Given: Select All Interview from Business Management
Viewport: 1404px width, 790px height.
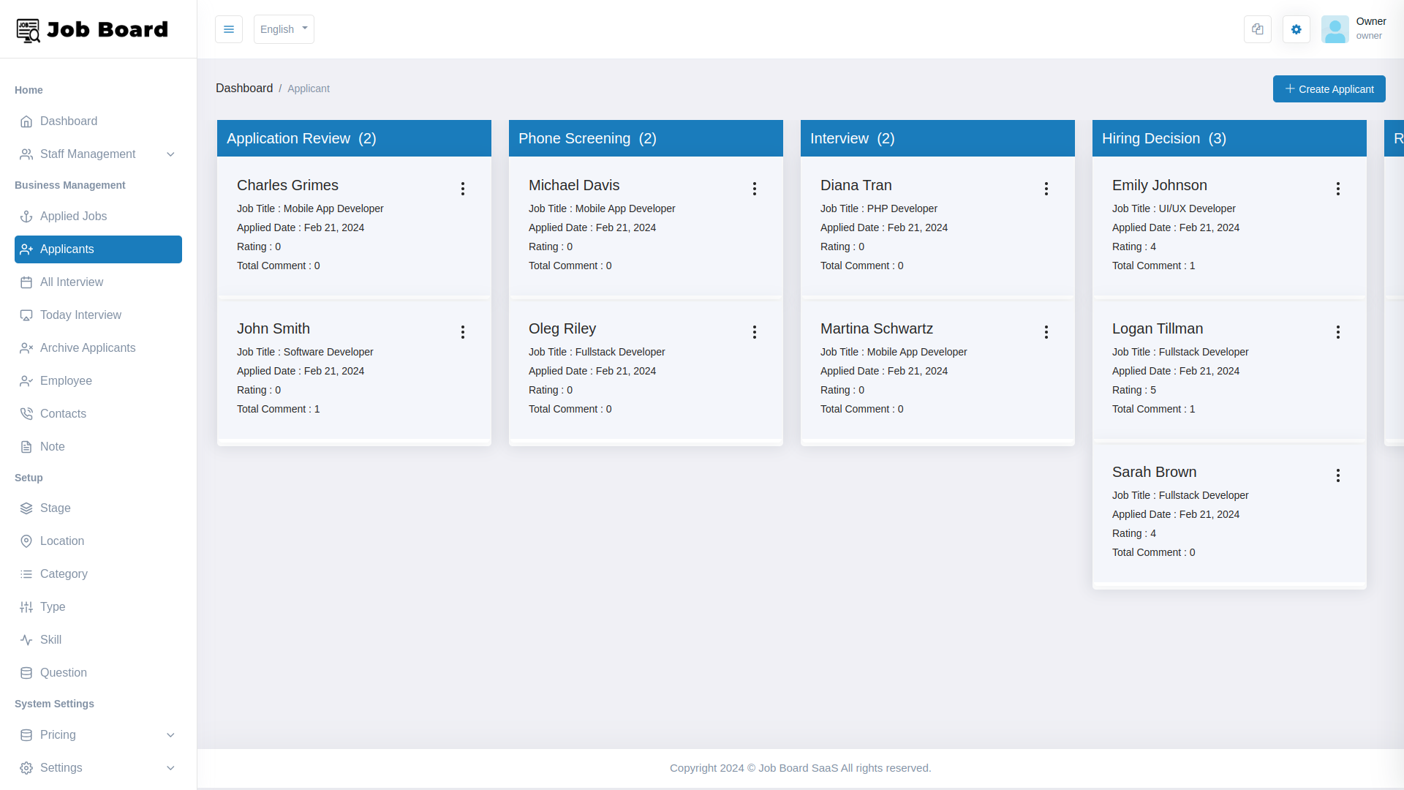Looking at the screenshot, I should tap(71, 282).
